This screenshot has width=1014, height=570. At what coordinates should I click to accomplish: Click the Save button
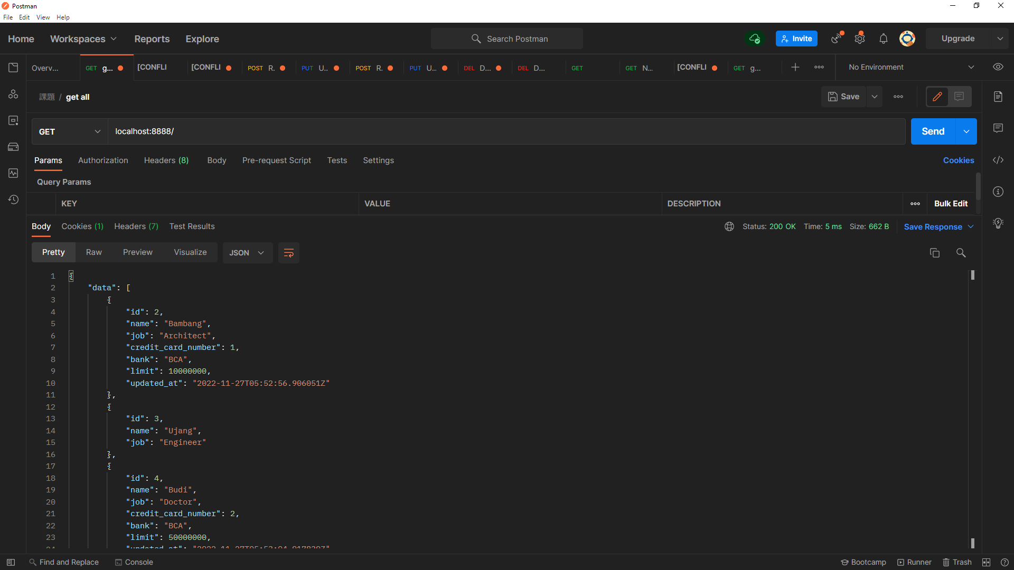(x=844, y=97)
